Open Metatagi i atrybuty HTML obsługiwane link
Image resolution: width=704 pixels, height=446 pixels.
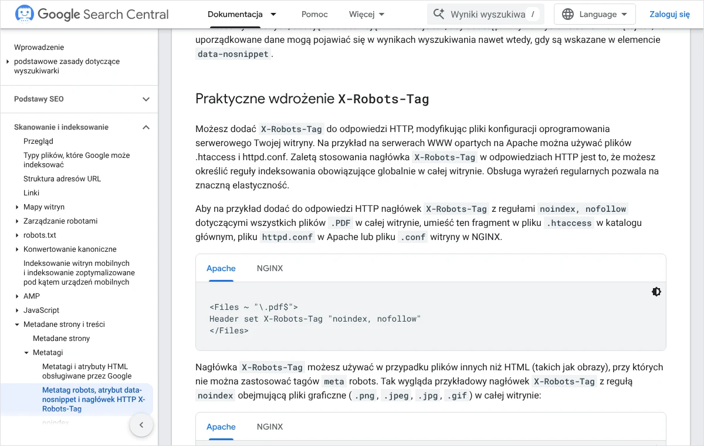pos(87,371)
